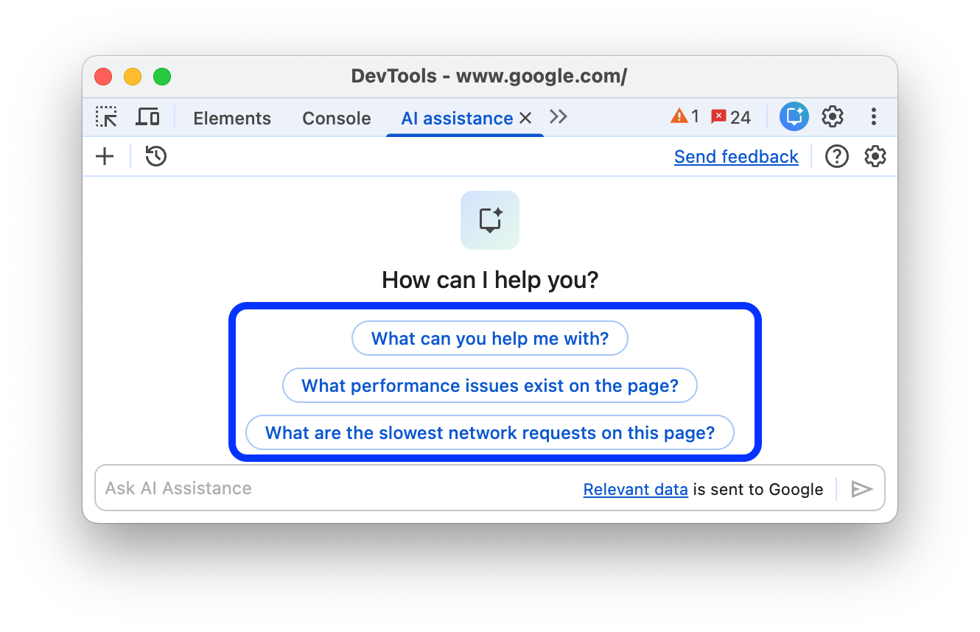The image size is (980, 632).
Task: Start a new chat with plus icon
Action: tap(105, 156)
